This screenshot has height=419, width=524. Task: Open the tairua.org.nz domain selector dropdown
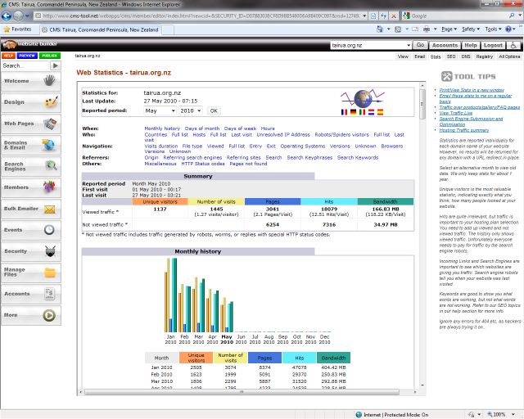click(371, 46)
